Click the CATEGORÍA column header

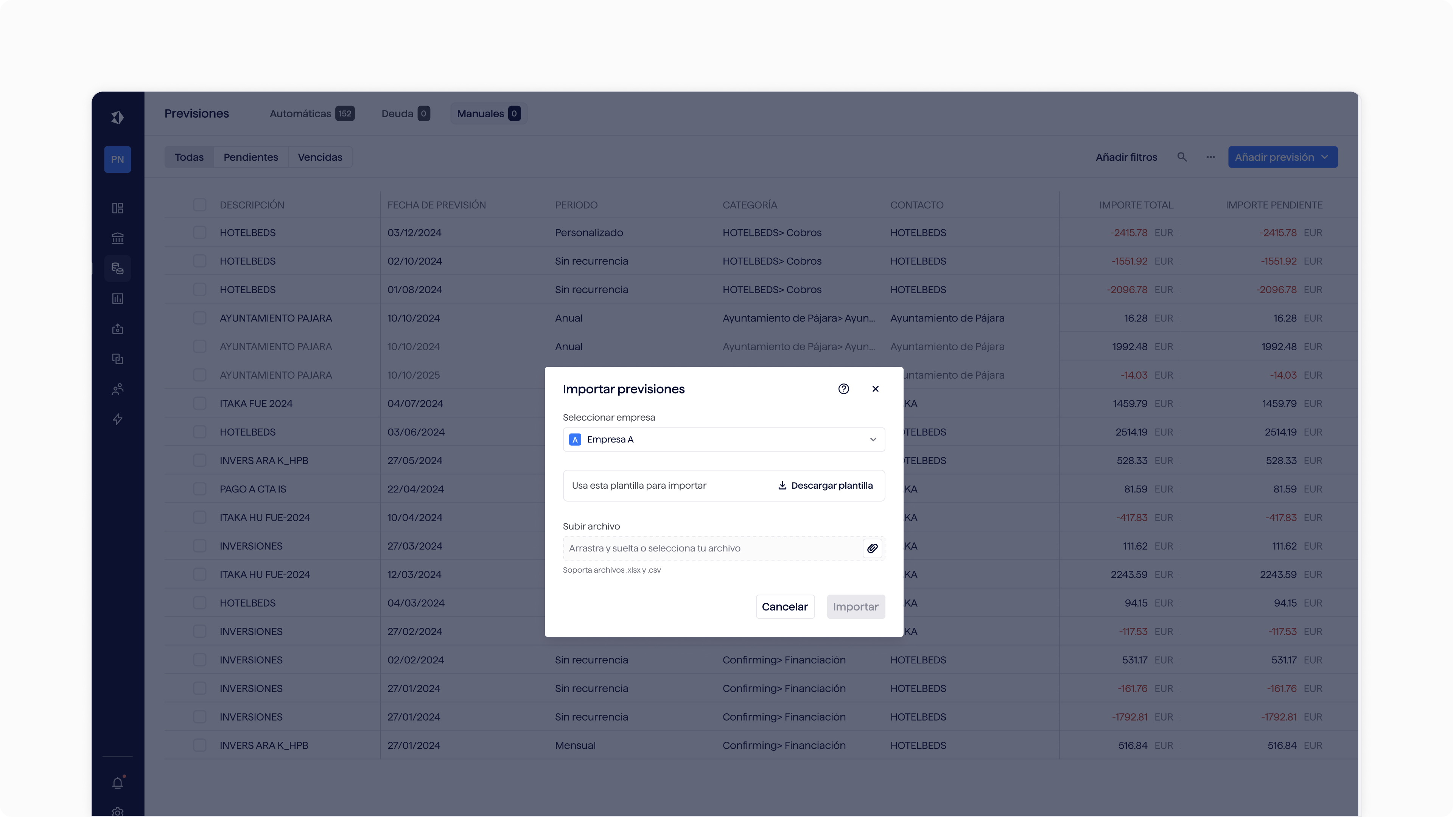(x=750, y=205)
